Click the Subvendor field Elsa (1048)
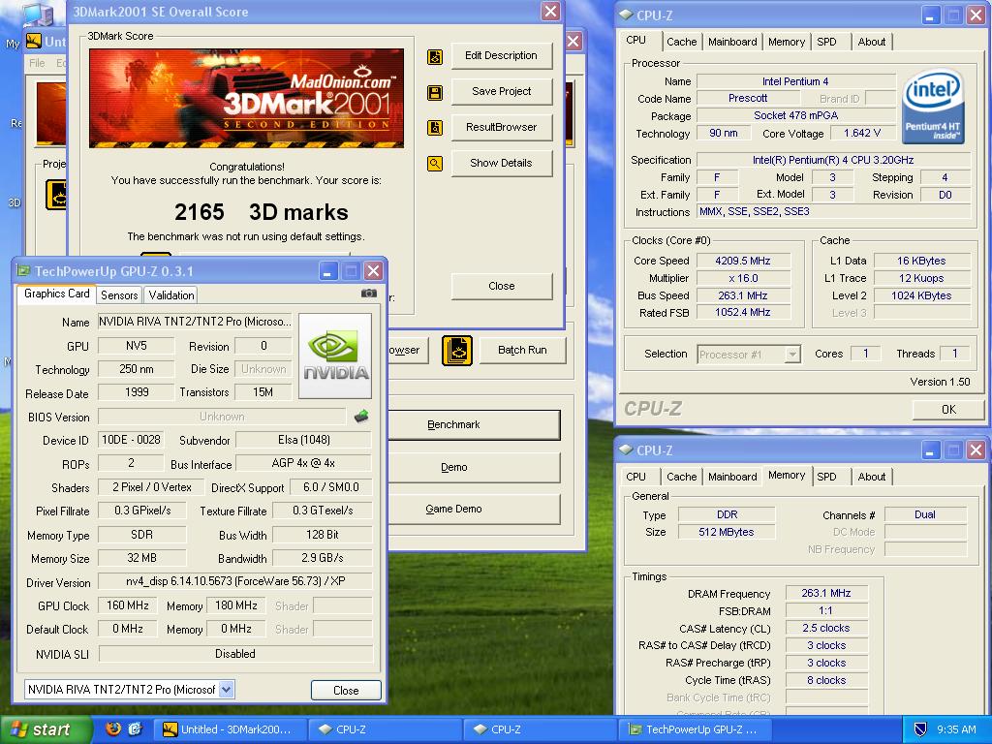 click(303, 440)
